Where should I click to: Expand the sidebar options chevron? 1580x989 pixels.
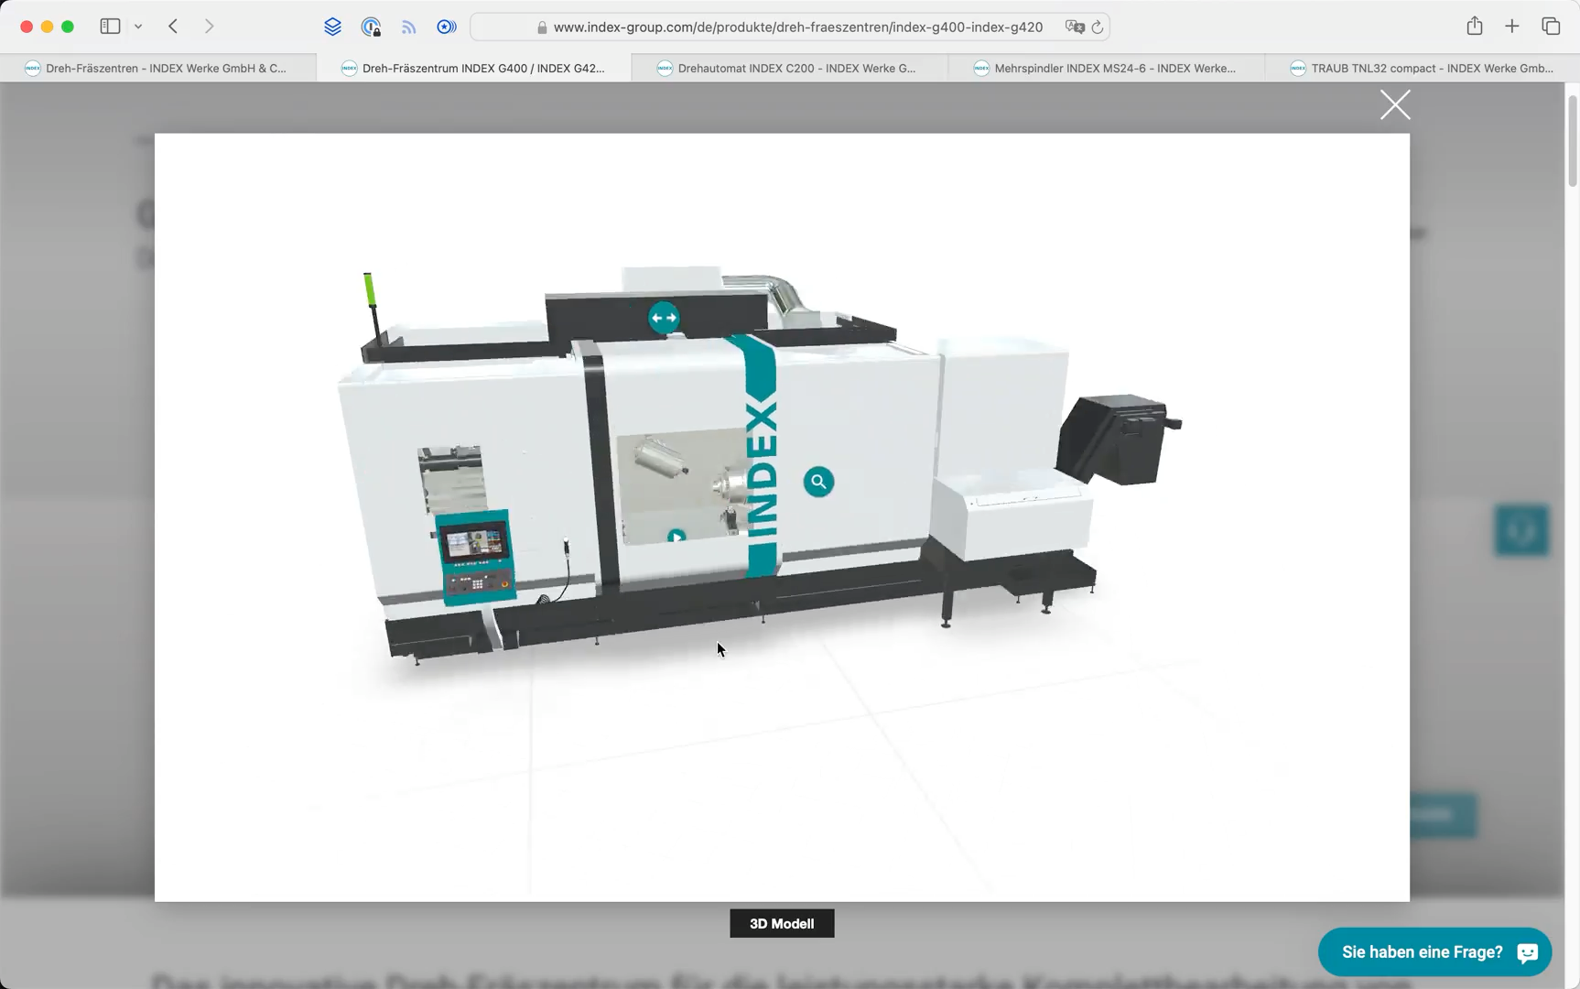138,26
